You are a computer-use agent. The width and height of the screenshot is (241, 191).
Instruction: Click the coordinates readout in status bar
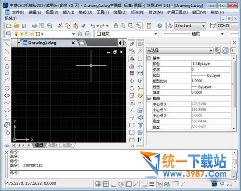pyautogui.click(x=49, y=184)
